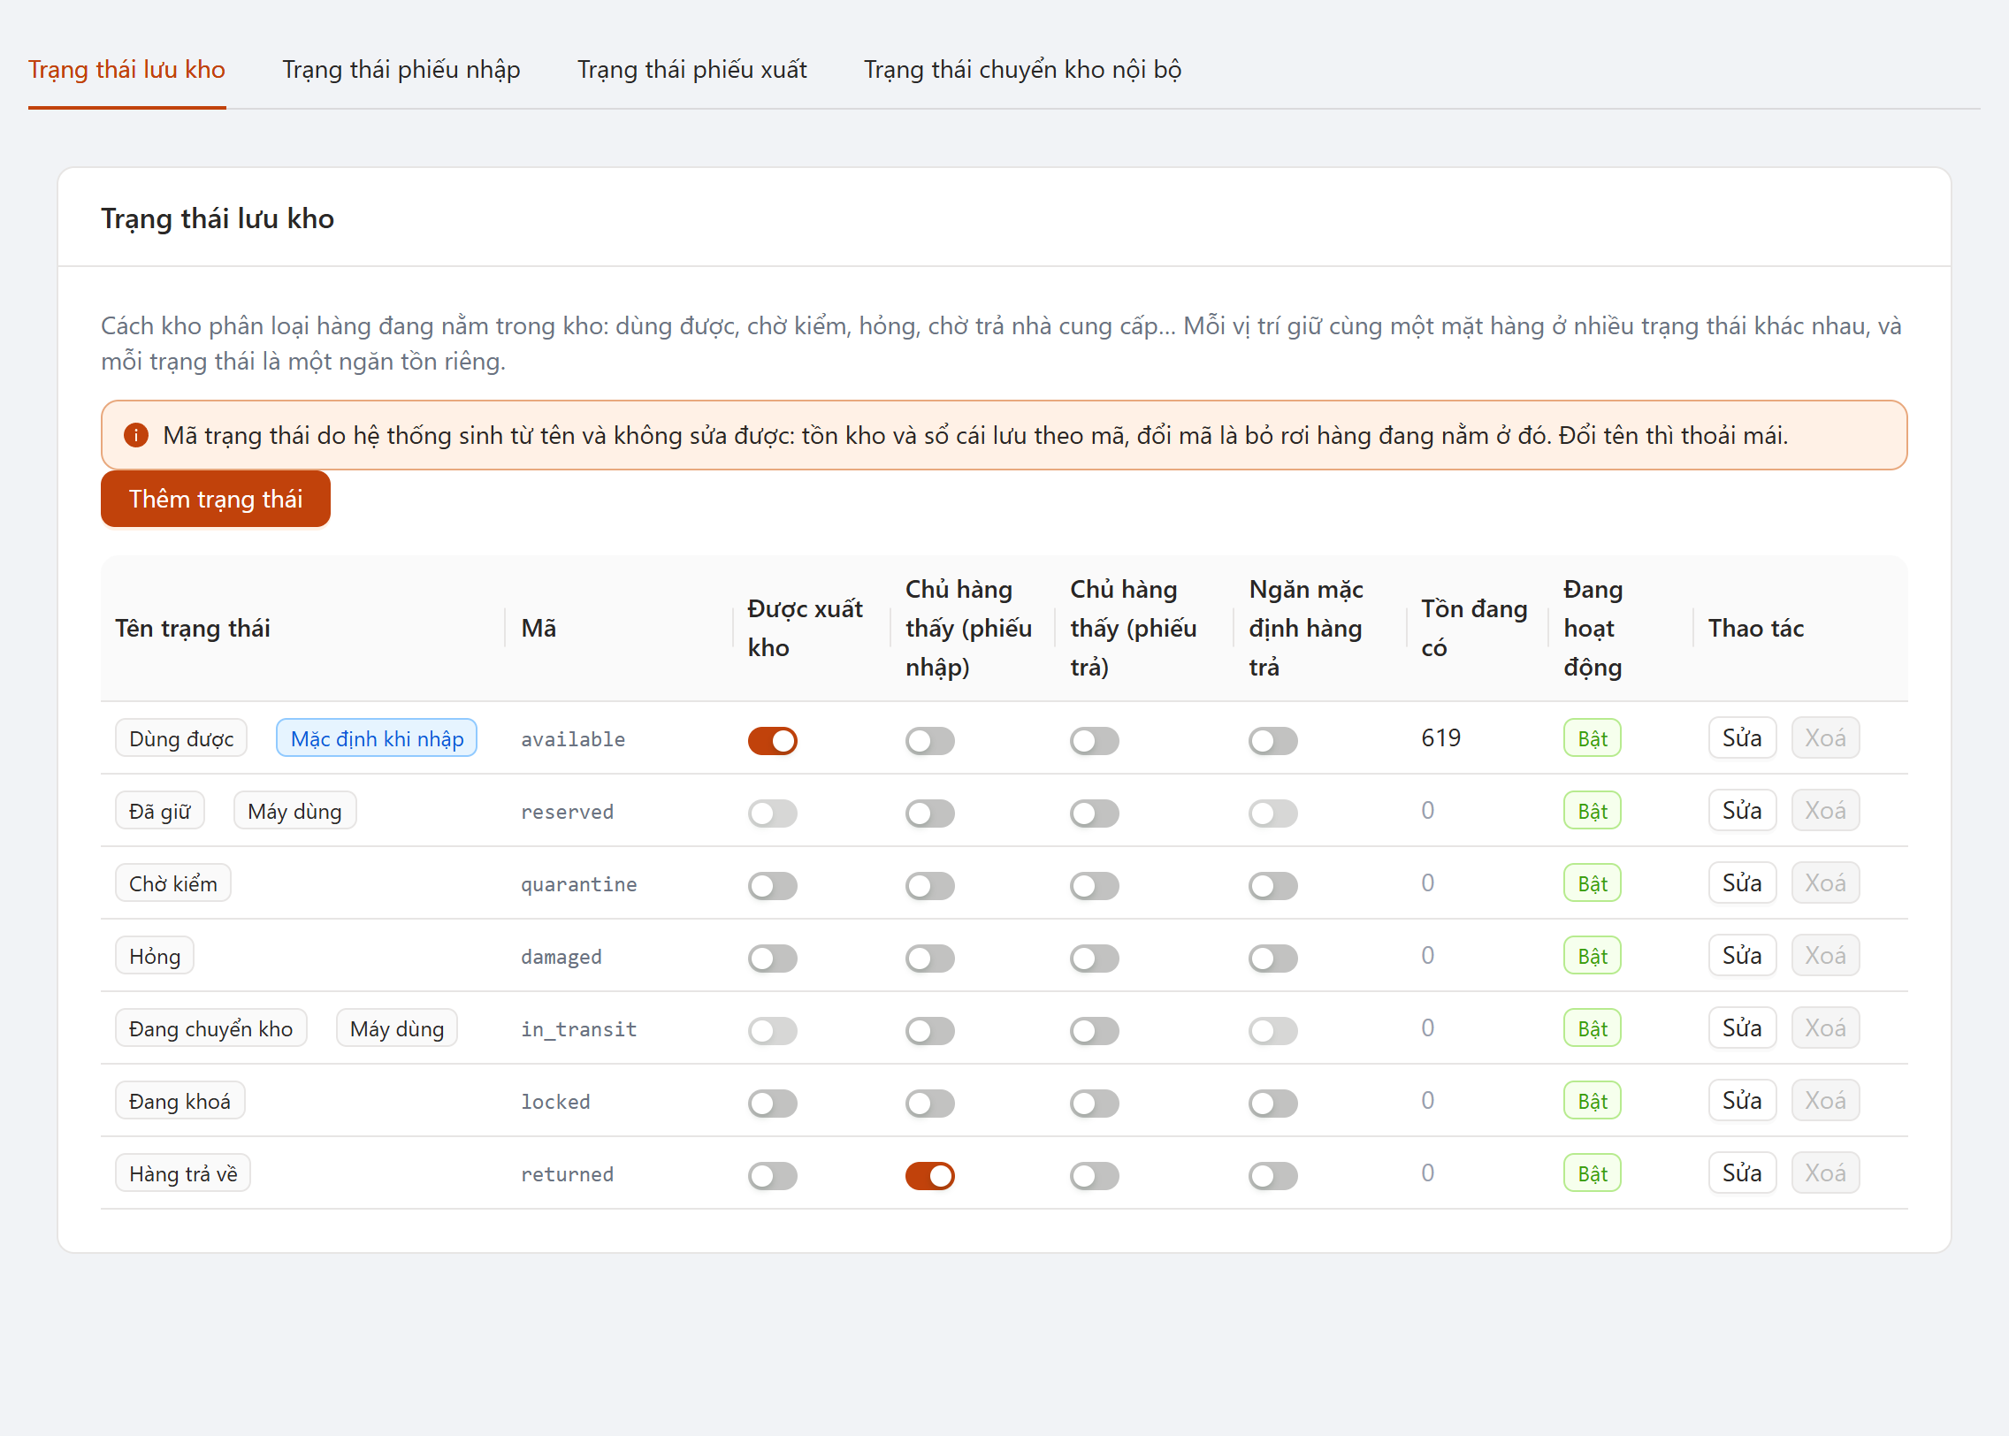
Task: Click the info icon in the orange notice
Action: coord(136,435)
